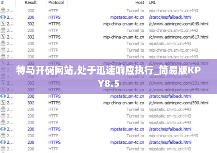Click the Host column header

[x=140, y=3]
